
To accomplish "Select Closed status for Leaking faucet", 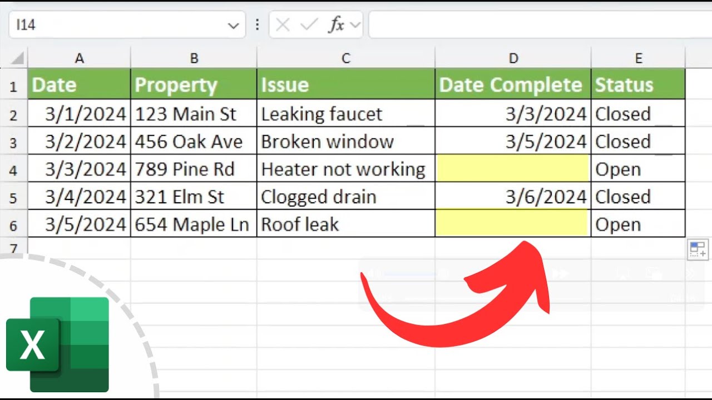I will click(x=638, y=114).
